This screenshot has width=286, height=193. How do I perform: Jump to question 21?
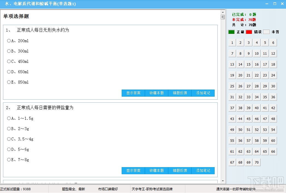(249, 75)
